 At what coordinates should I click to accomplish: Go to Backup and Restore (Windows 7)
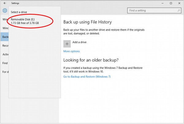point(87,77)
